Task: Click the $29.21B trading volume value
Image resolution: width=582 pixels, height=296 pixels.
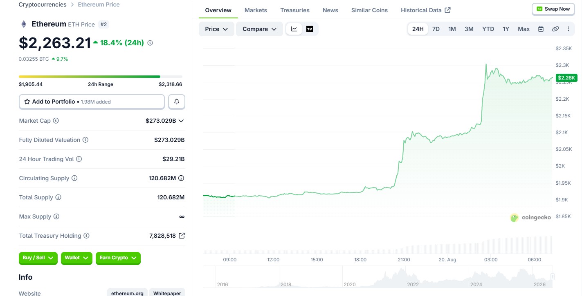Action: (x=173, y=159)
